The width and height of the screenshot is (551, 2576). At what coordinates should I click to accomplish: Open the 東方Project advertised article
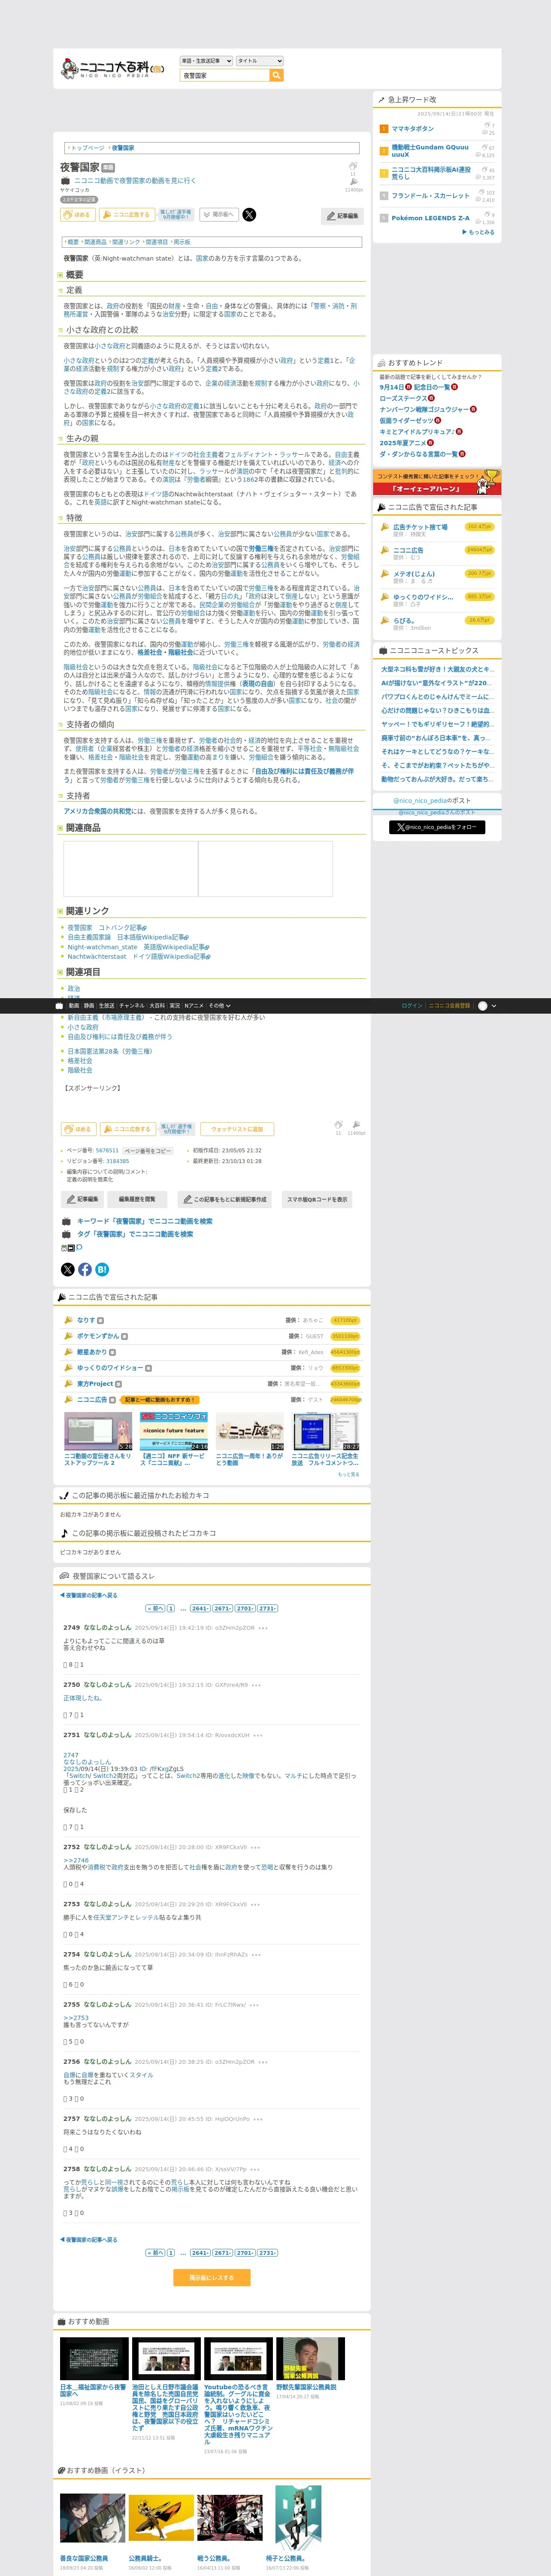(95, 1384)
